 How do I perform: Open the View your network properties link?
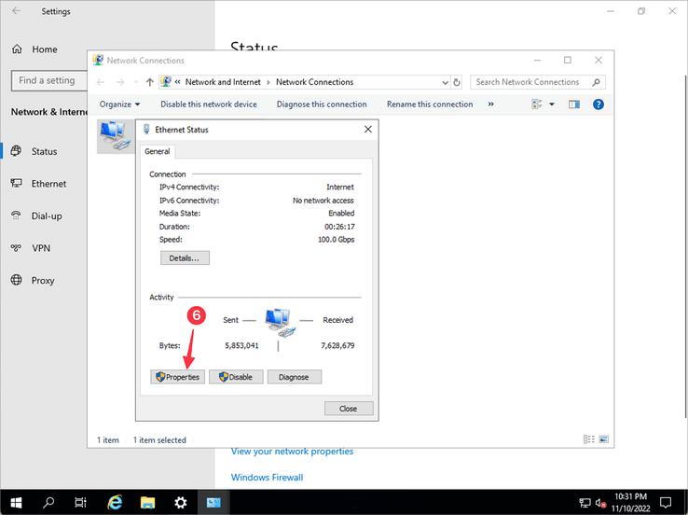point(292,452)
